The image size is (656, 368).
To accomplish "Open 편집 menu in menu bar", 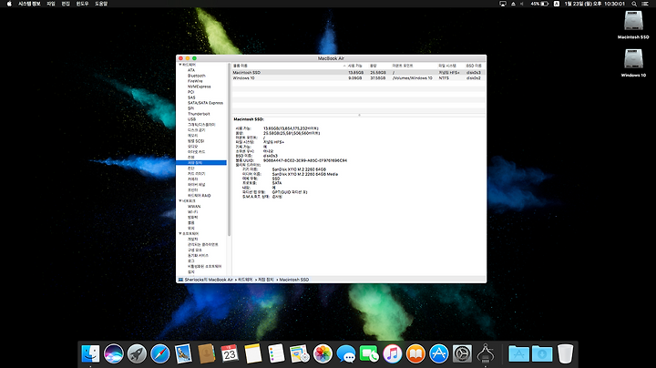I will [66, 4].
